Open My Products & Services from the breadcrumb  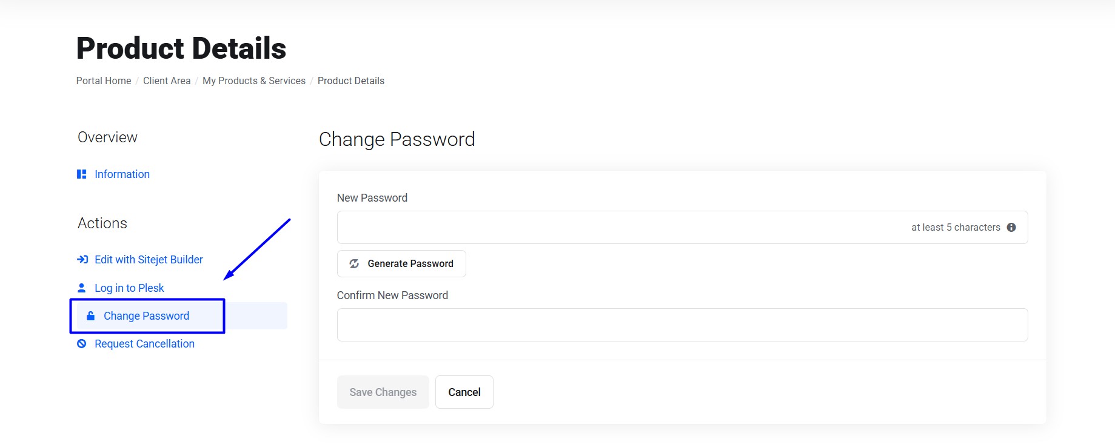[x=253, y=81]
